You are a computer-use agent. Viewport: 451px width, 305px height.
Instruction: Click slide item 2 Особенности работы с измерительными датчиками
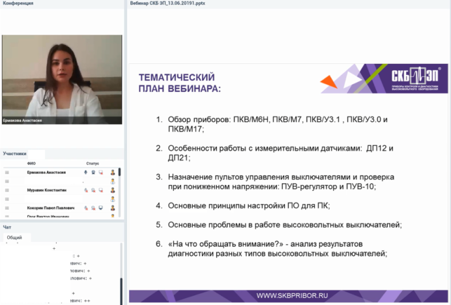(x=275, y=153)
